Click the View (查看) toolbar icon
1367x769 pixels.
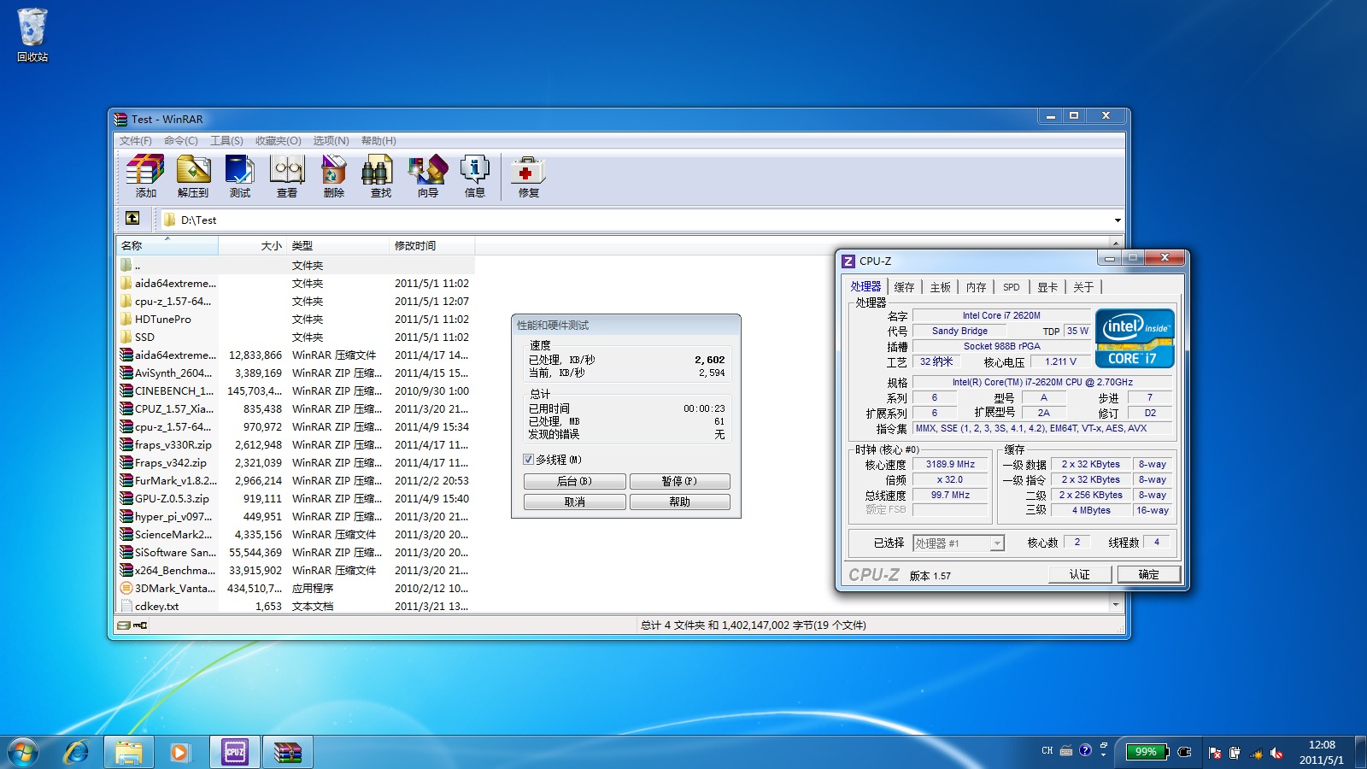[287, 177]
